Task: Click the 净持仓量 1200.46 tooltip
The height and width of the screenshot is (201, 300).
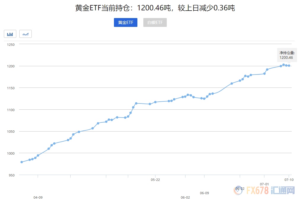Action: [x=286, y=55]
